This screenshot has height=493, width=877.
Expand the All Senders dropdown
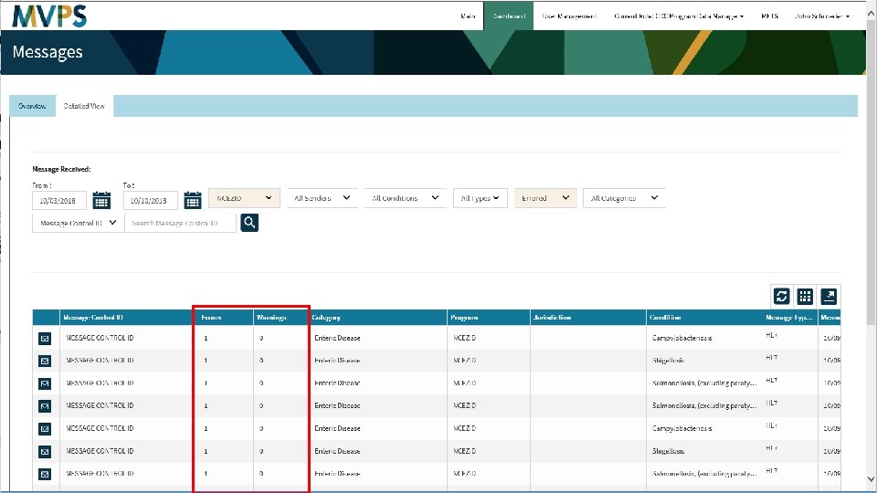[322, 198]
